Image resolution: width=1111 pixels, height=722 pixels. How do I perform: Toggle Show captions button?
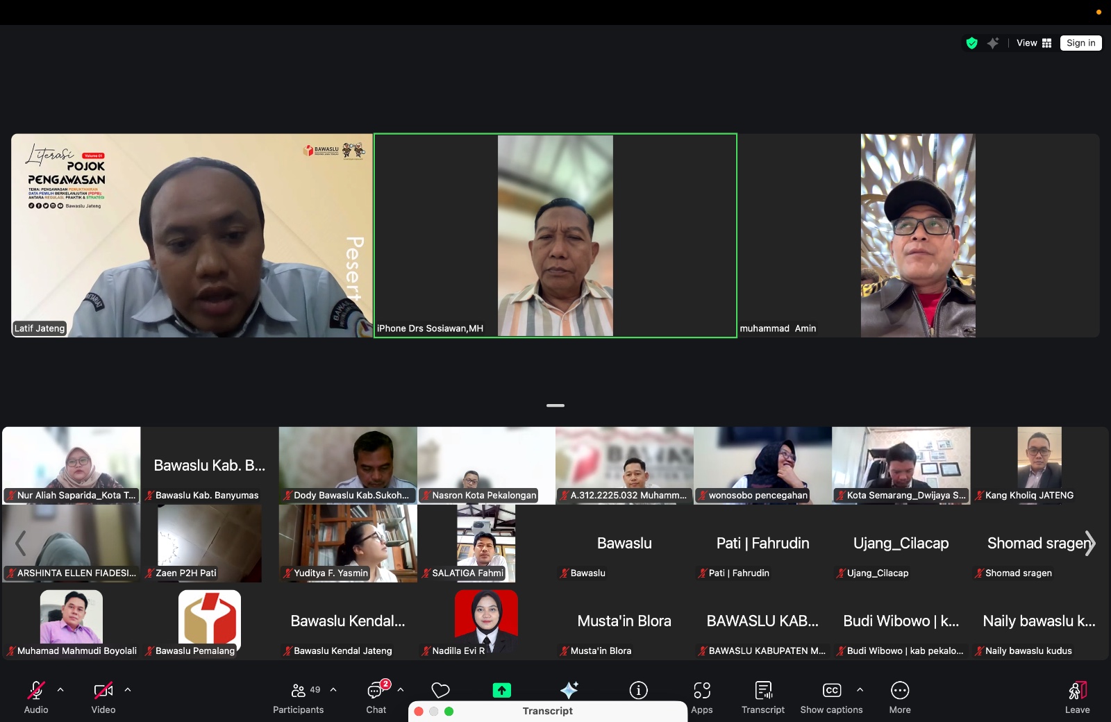(831, 697)
